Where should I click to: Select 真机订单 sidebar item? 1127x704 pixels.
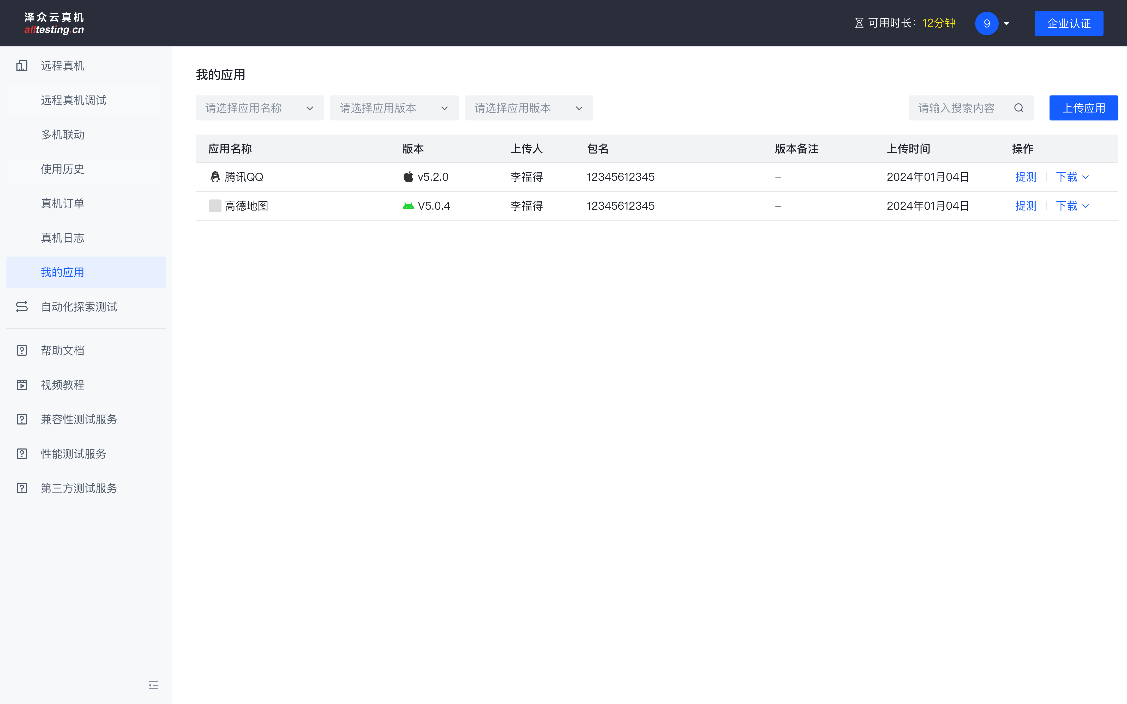(62, 203)
